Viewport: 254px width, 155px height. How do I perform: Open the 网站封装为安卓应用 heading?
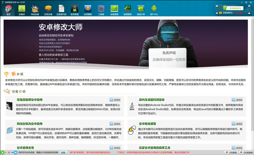(30, 124)
